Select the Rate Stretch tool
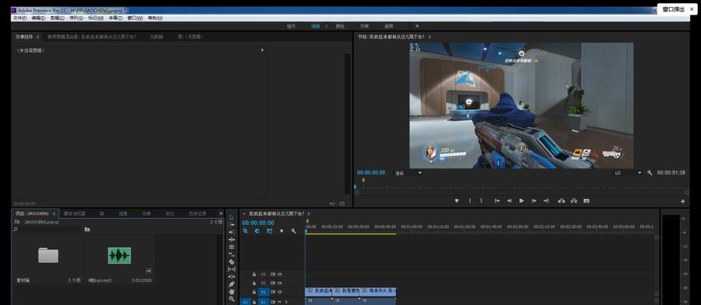Image resolution: width=701 pixels, height=305 pixels. pos(231,254)
